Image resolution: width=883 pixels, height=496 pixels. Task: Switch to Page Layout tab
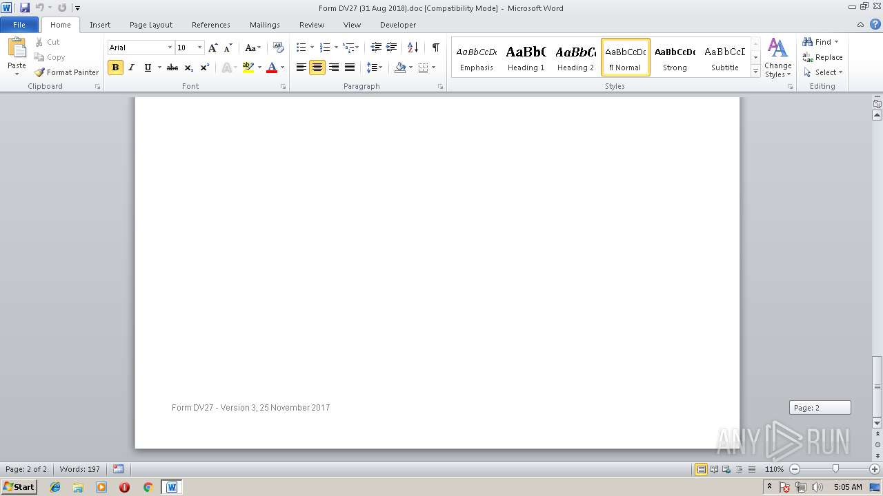tap(151, 25)
